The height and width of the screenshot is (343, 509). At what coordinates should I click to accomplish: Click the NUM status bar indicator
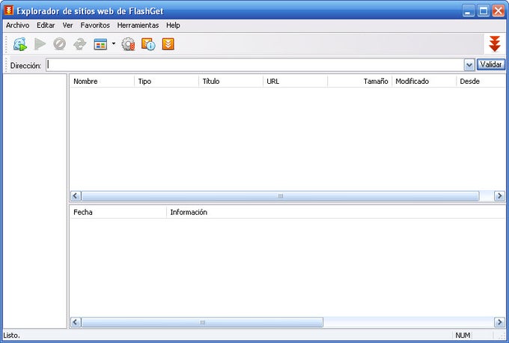click(x=463, y=336)
